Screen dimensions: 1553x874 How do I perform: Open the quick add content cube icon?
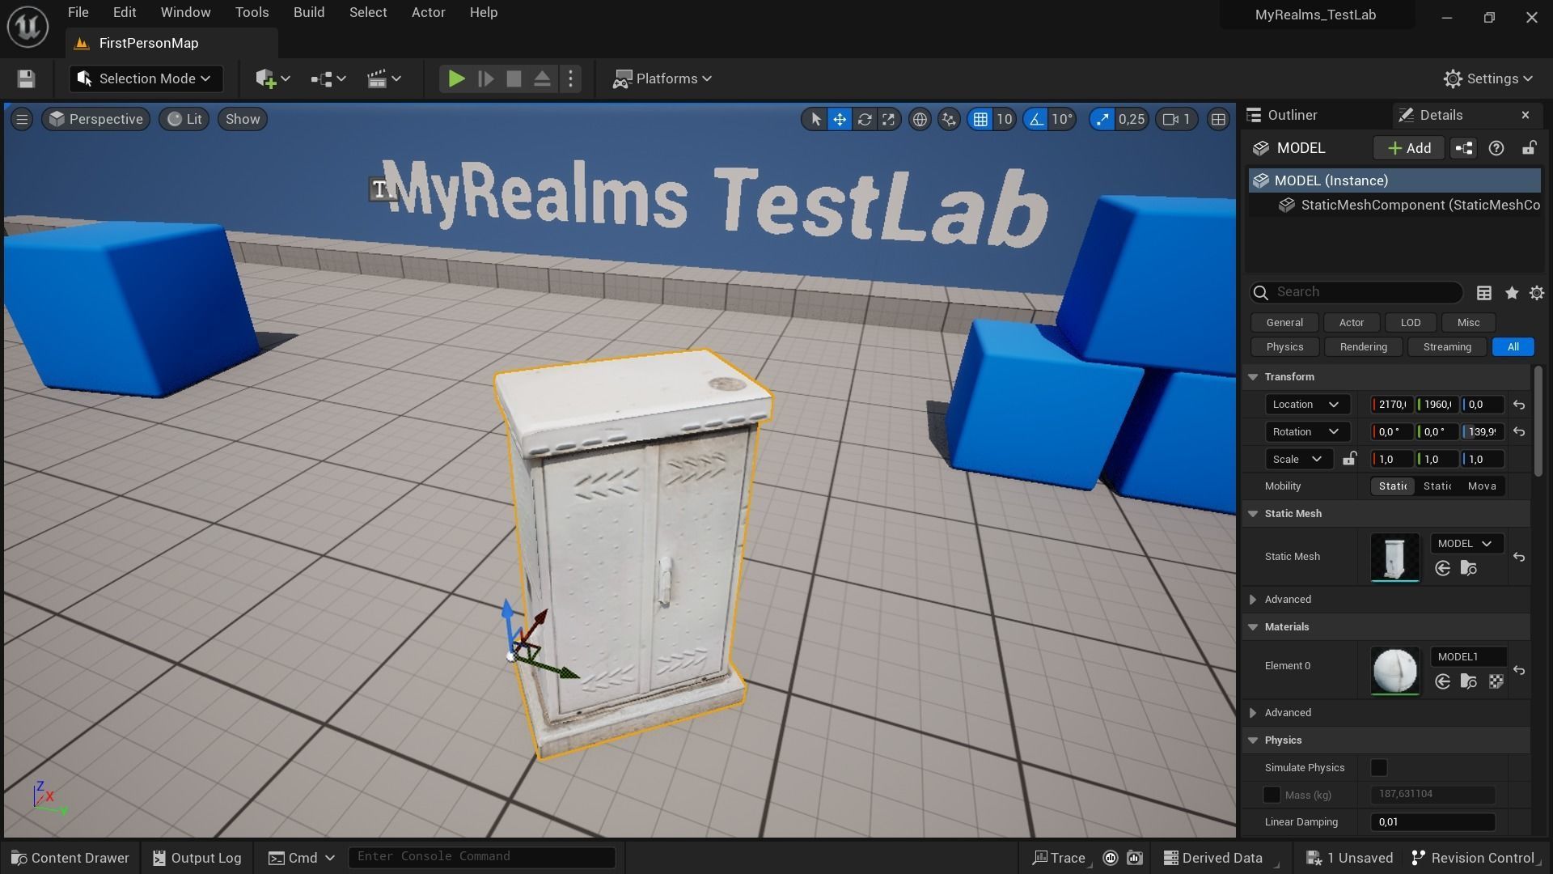tap(266, 78)
